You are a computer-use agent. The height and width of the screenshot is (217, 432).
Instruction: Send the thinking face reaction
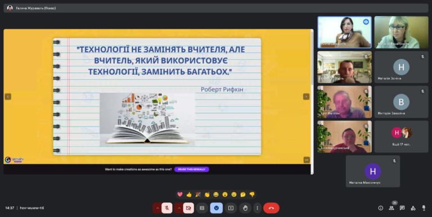point(243,195)
